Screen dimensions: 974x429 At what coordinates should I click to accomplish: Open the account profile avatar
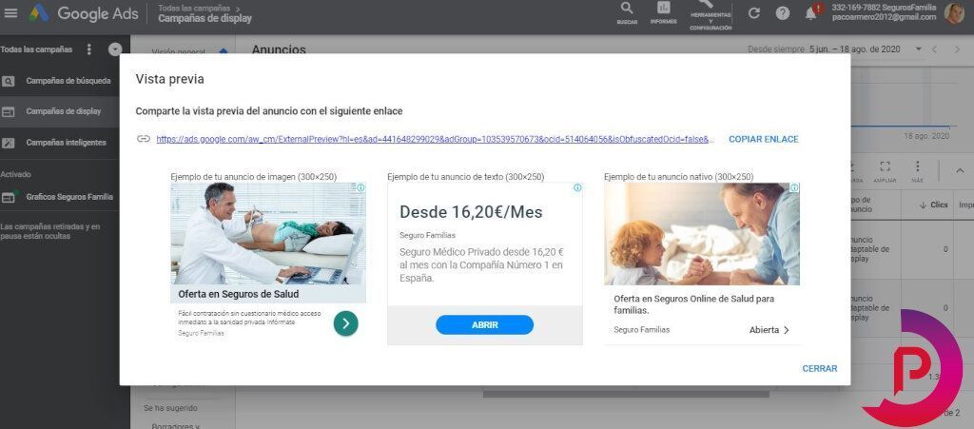click(x=954, y=13)
